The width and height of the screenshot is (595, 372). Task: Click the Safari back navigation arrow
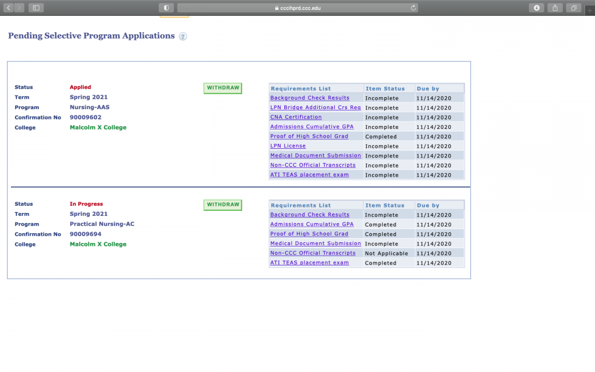(x=9, y=8)
